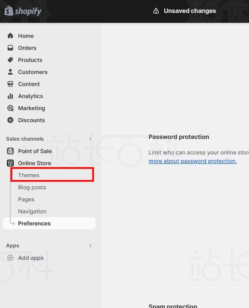The height and width of the screenshot is (308, 249).
Task: Click the Add apps plus icon
Action: click(x=10, y=258)
